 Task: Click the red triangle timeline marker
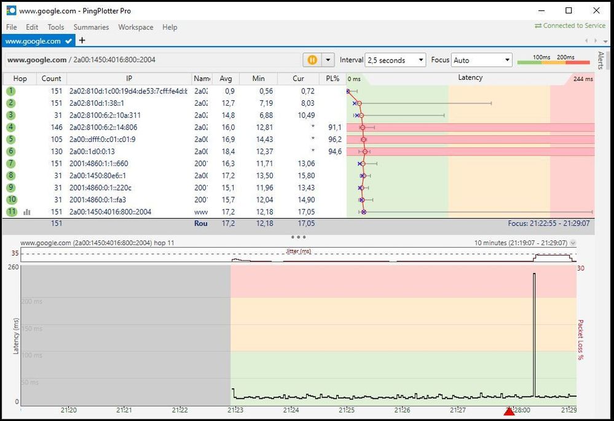point(509,411)
